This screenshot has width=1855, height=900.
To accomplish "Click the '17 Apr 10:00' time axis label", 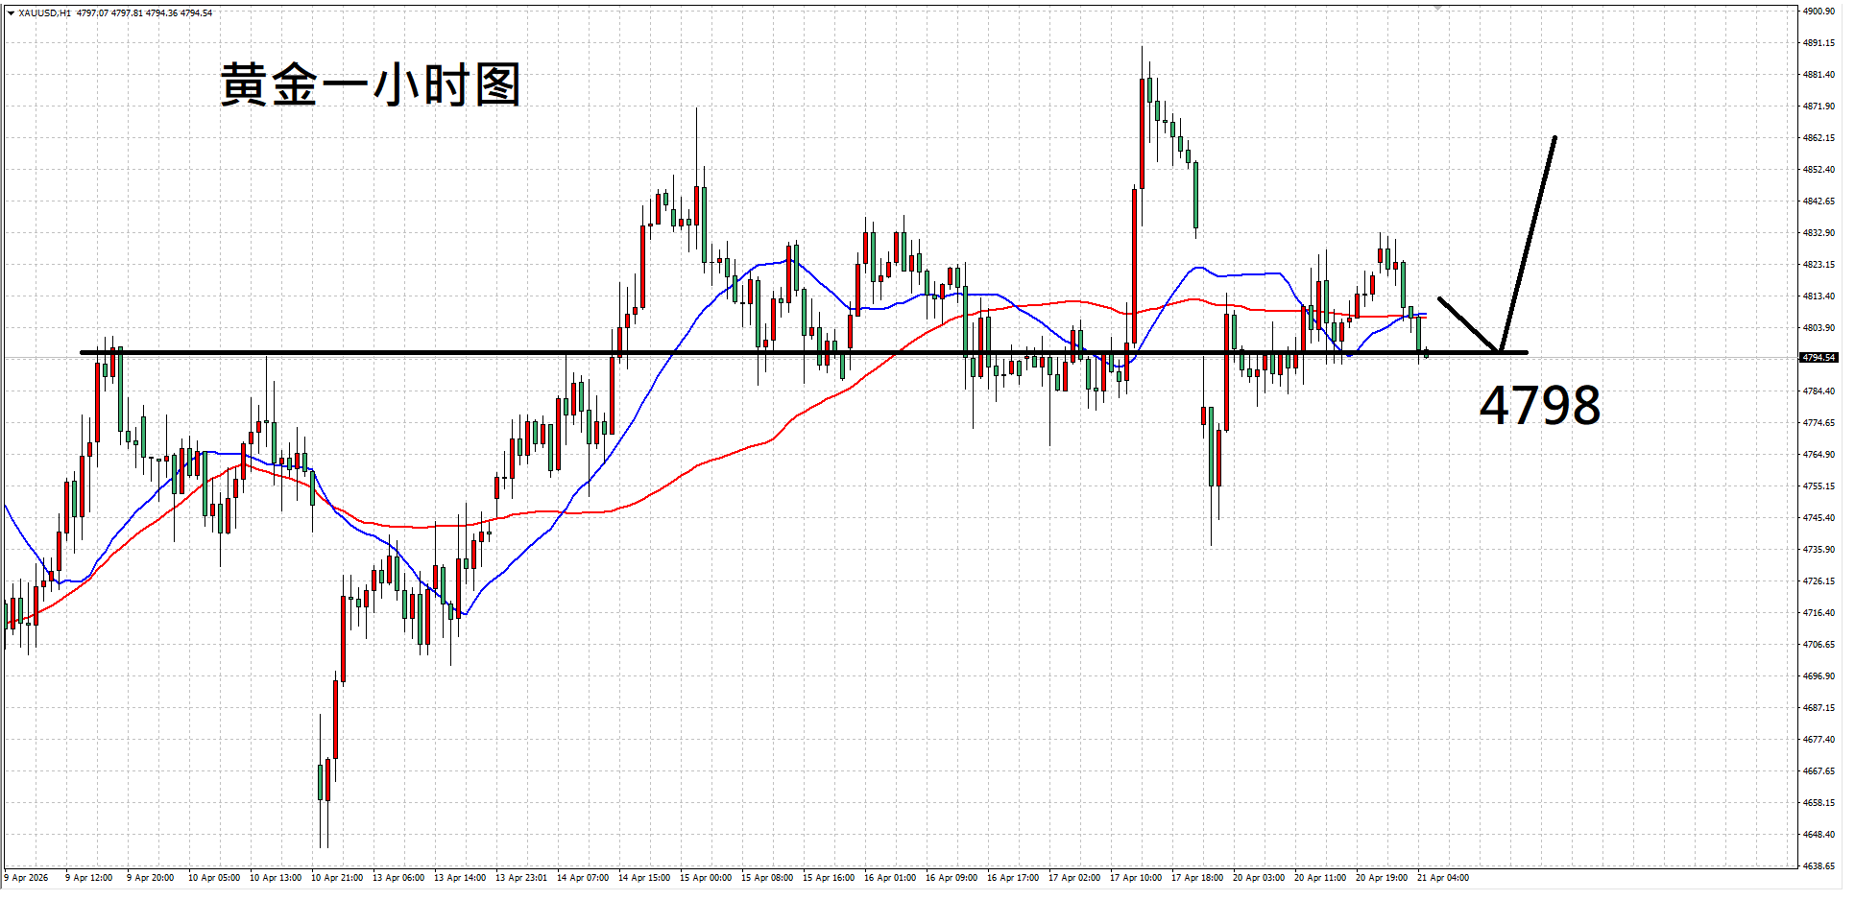I will click(1135, 878).
